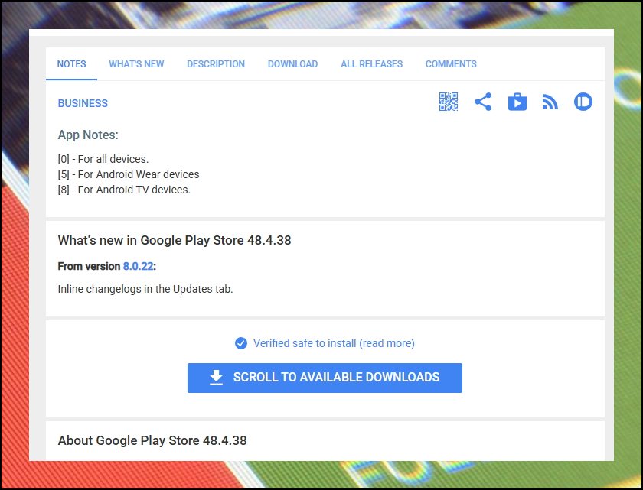
Task: Click '[0] - For all devices.' line
Action: click(103, 159)
